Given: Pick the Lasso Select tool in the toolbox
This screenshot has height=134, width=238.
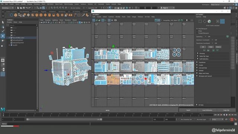Looking at the screenshot, I should point(3,27).
